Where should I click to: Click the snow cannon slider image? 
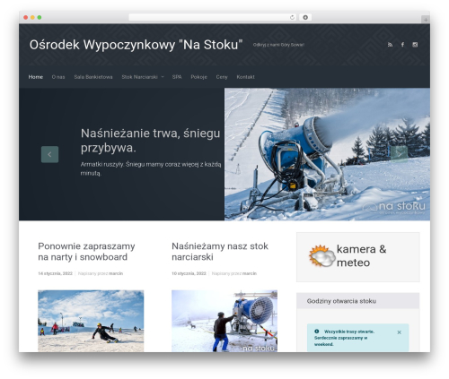click(x=327, y=154)
